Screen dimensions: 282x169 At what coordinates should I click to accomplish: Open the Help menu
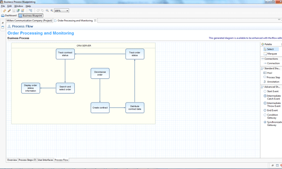point(28,6)
